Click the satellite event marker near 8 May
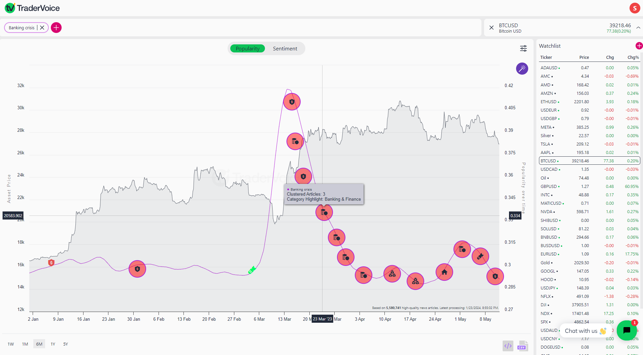The image size is (643, 355). pos(480,256)
